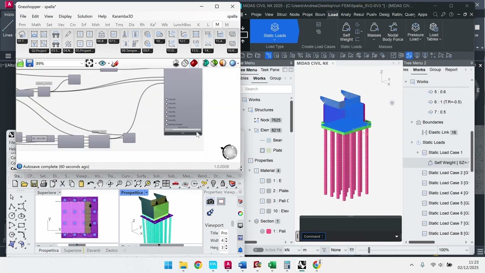Image resolution: width=485 pixels, height=273 pixels.
Task: Click the pink color swatch of section 1: Pali
Action: coord(269,231)
